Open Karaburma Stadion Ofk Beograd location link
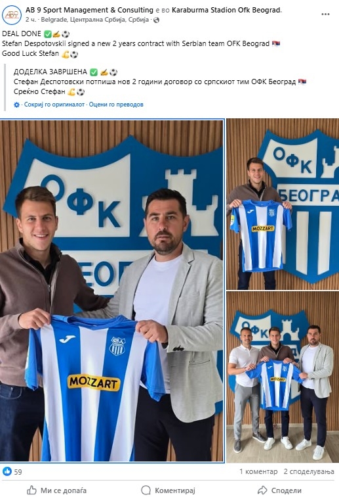Image resolution: width=339 pixels, height=497 pixels. [x=226, y=10]
